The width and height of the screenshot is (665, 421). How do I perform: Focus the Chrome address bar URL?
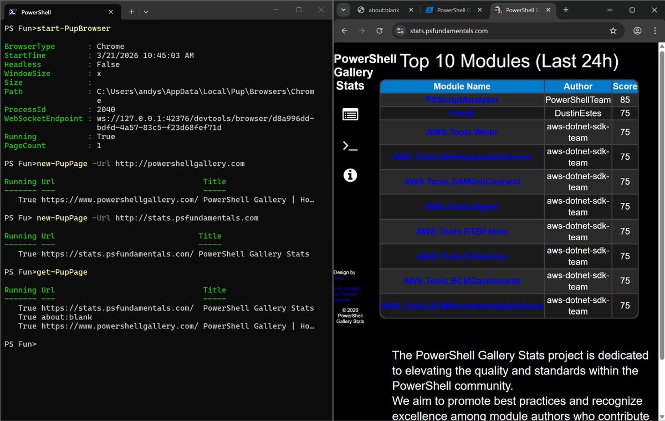[x=449, y=31]
